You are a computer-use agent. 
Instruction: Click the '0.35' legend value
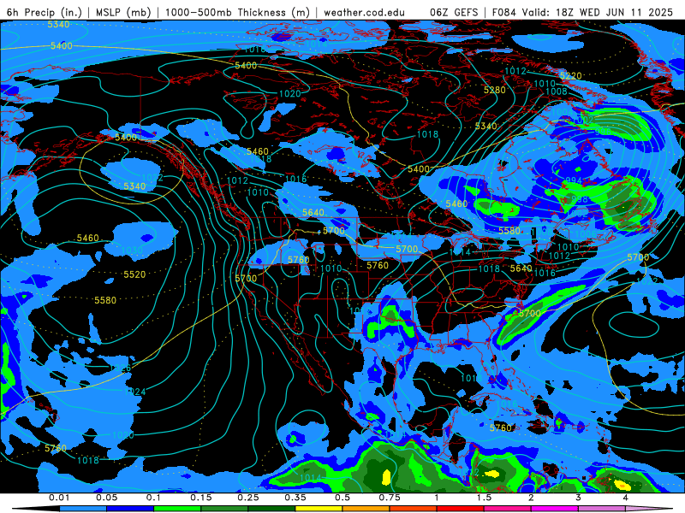tap(295, 498)
